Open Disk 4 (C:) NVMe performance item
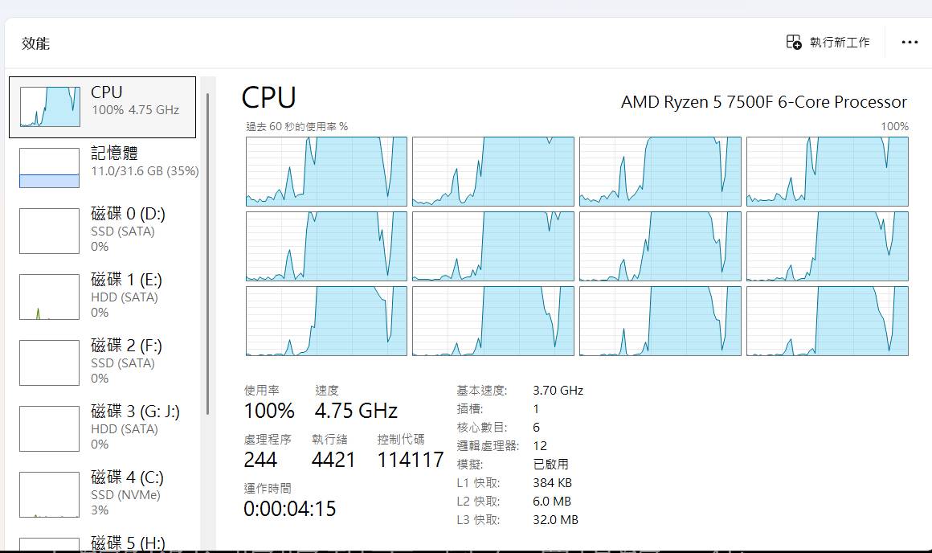 [103, 494]
